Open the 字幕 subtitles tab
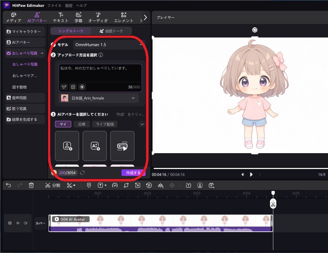328x253 pixels. [x=78, y=18]
